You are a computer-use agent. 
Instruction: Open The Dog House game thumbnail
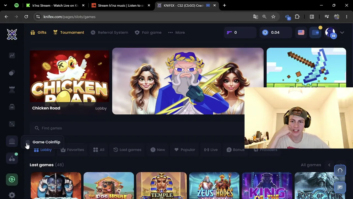pyautogui.click(x=109, y=186)
